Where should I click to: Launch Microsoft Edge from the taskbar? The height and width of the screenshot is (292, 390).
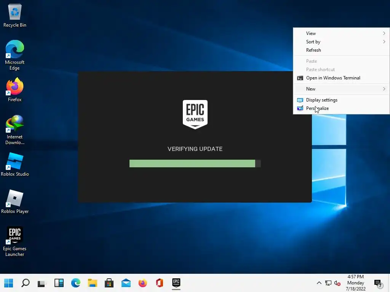pos(76,283)
